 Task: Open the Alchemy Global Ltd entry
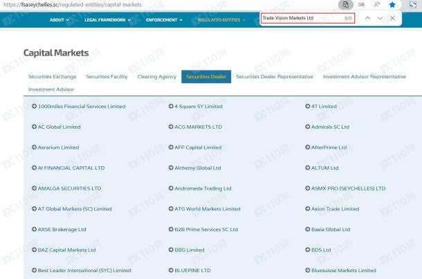click(x=195, y=168)
